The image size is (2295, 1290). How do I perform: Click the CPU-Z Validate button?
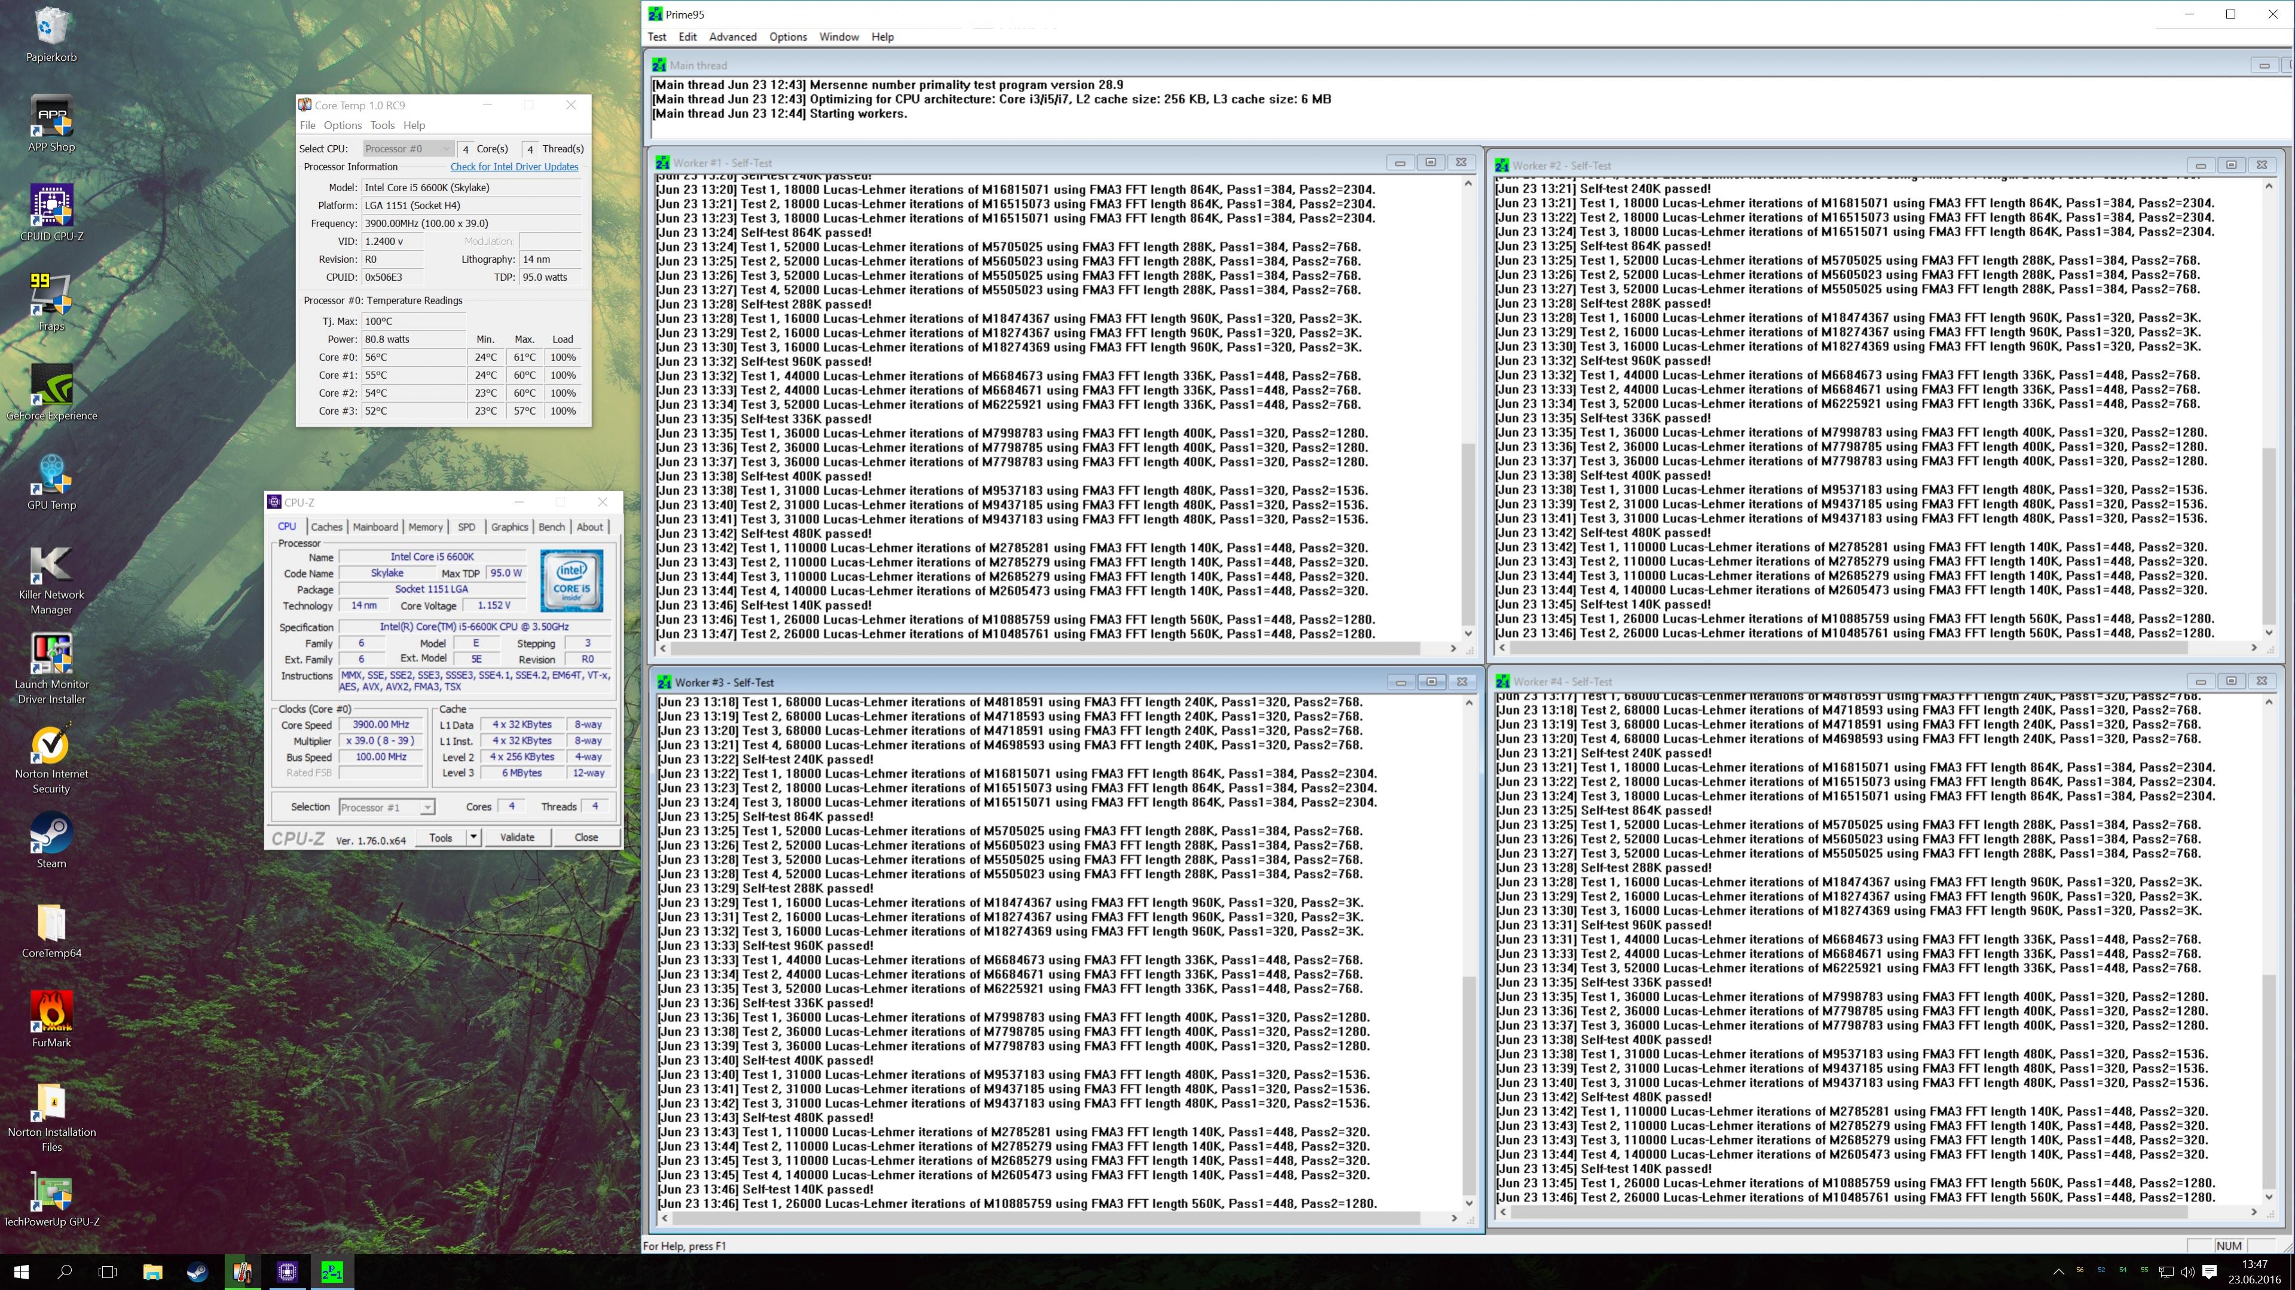517,837
